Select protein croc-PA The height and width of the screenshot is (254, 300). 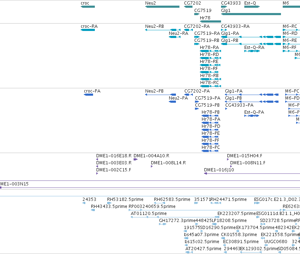[x=88, y=95]
